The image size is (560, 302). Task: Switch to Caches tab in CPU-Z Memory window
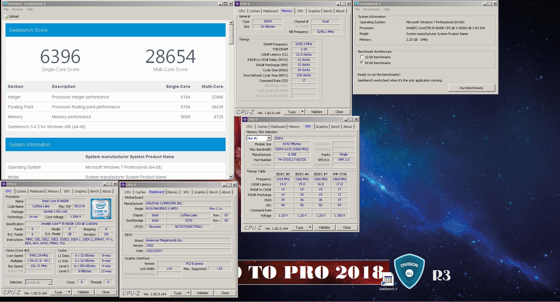254,11
